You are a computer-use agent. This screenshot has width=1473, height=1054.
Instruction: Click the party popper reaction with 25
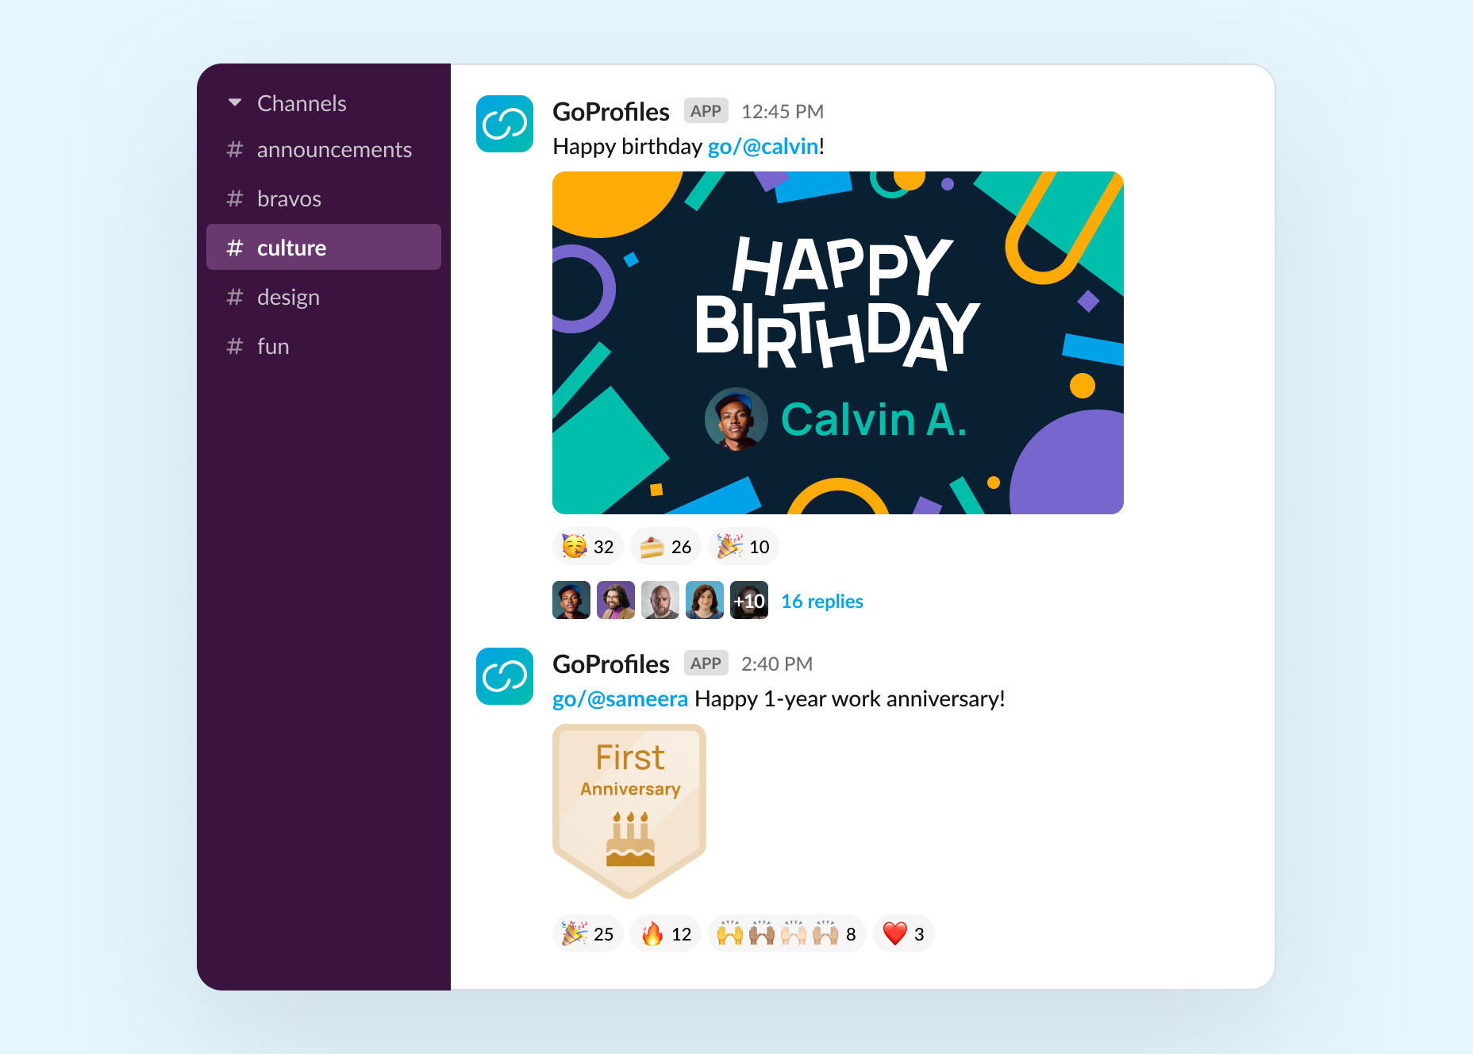tap(588, 933)
